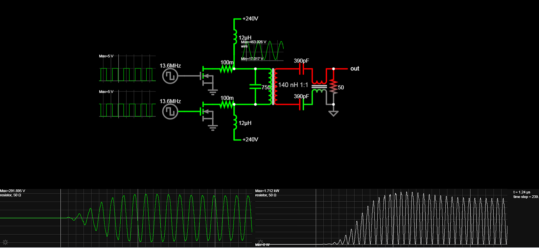Screen dimensions: 539x248
Task: Select the lower 100m resistor
Action: (x=226, y=104)
